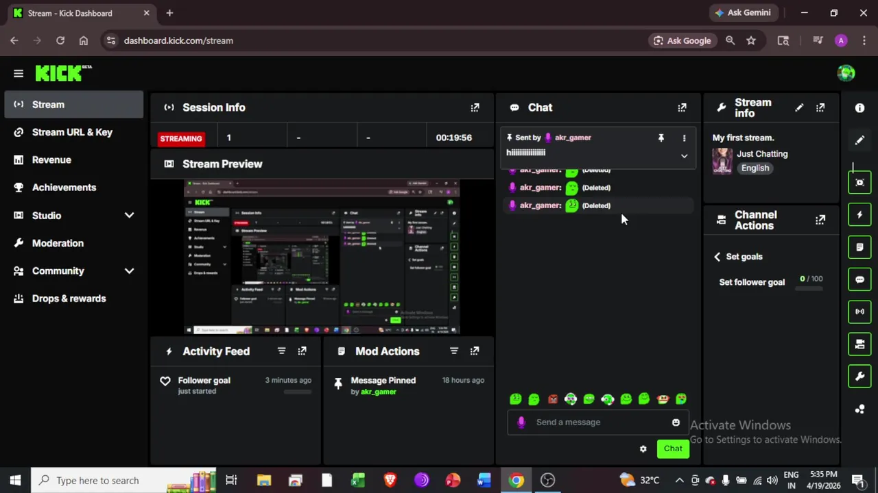
Task: Insert the red angry emote
Action: (x=552, y=399)
